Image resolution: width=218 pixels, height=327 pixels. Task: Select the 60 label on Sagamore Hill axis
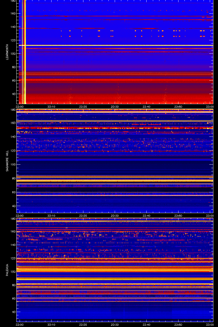[x=14, y=192]
